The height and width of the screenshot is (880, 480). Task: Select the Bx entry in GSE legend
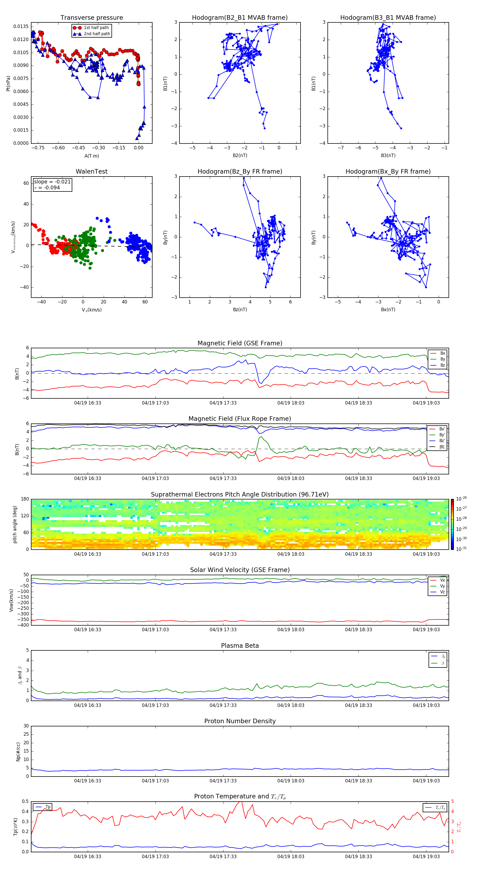coord(438,353)
